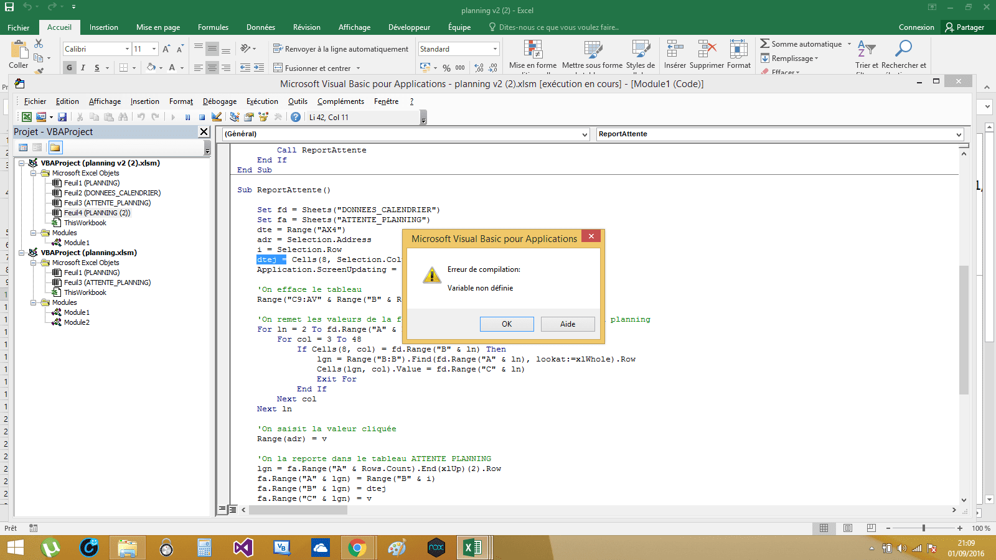Open the Properties Window icon
The image size is (996, 560).
pos(249,117)
